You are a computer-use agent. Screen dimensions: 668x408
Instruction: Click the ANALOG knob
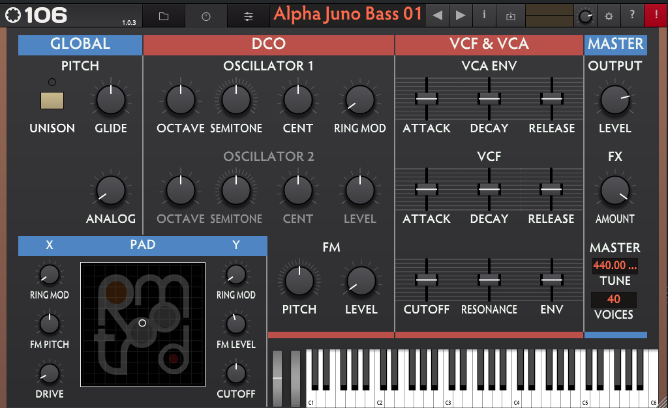(111, 190)
